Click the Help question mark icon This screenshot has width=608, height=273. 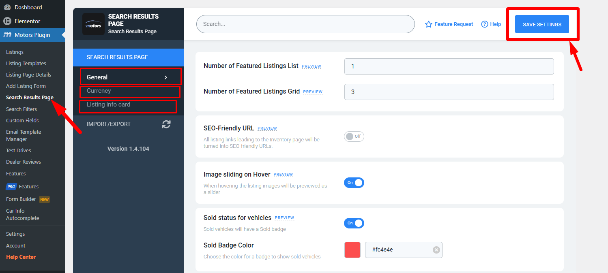pyautogui.click(x=484, y=24)
